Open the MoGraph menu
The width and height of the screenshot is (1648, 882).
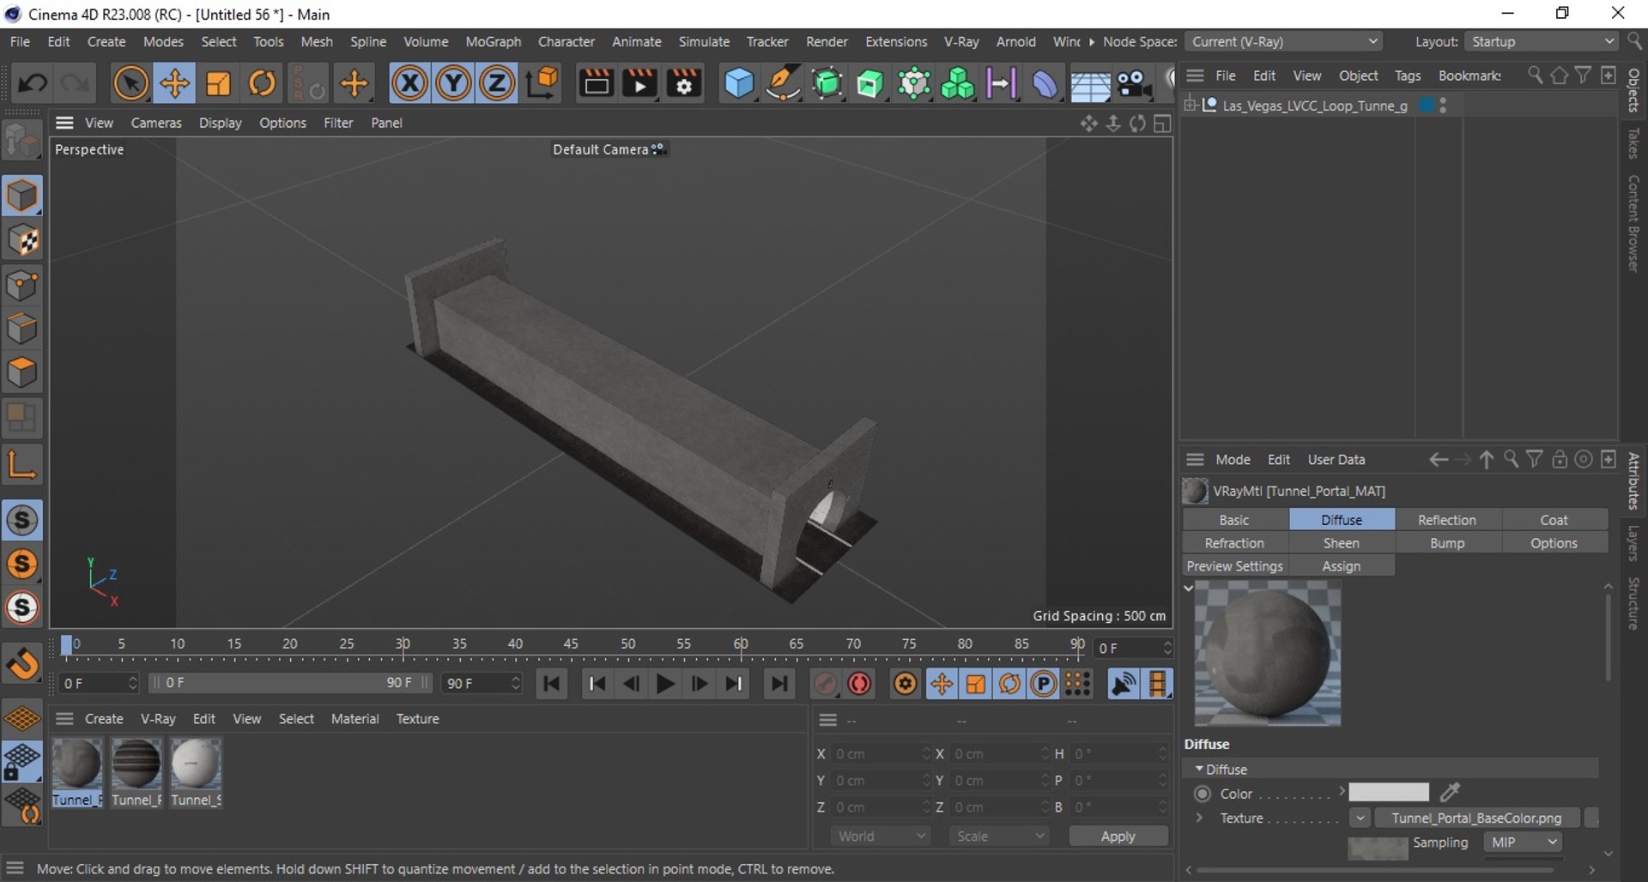[x=493, y=41]
